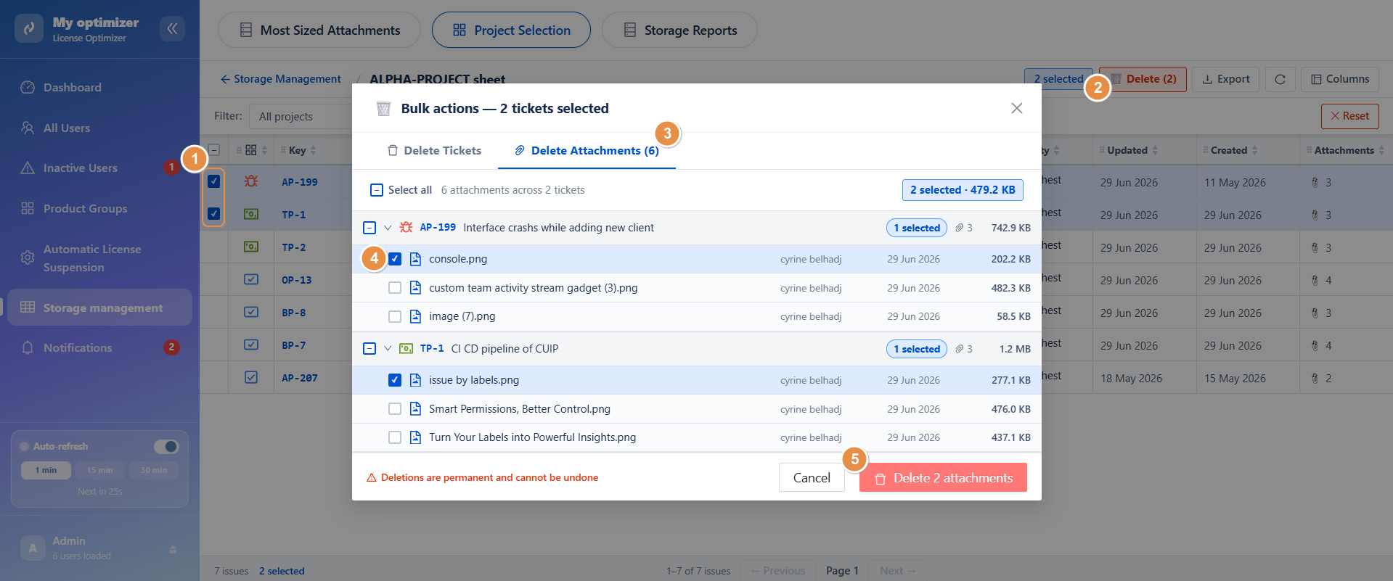Image resolution: width=1393 pixels, height=581 pixels.
Task: Uncheck the issue by labels.png attachment
Action: coord(394,380)
